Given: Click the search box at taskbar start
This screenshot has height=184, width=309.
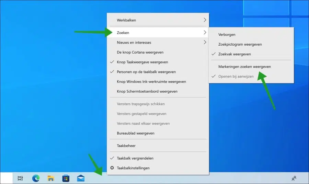Looking at the screenshot, I should coord(7,178).
